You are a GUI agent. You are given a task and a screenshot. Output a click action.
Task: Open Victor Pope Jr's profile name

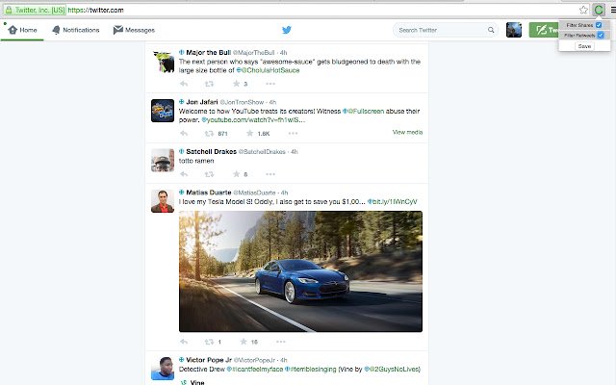point(209,360)
